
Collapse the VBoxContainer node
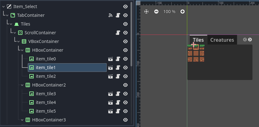[x=18, y=41]
